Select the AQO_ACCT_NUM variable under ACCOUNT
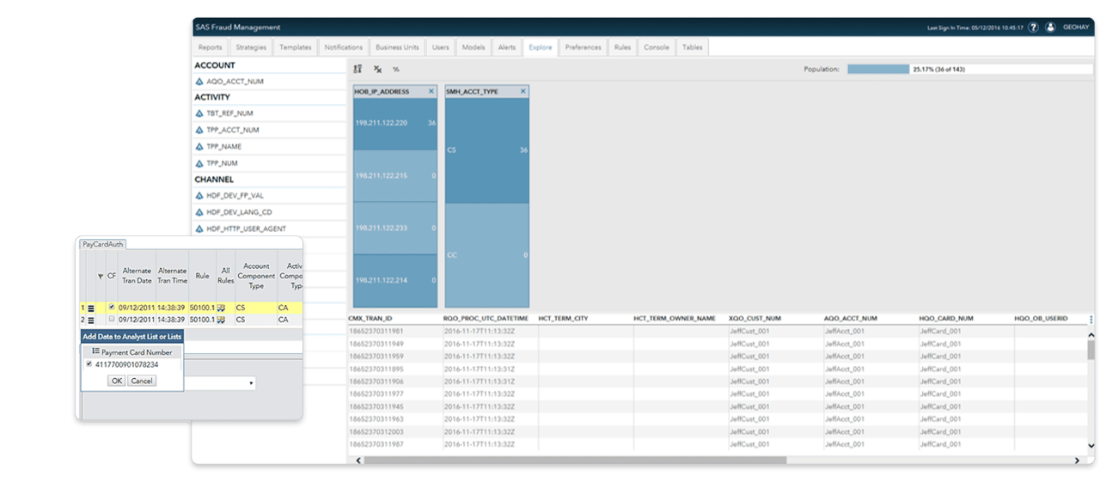This screenshot has height=482, width=1100. coord(235,82)
